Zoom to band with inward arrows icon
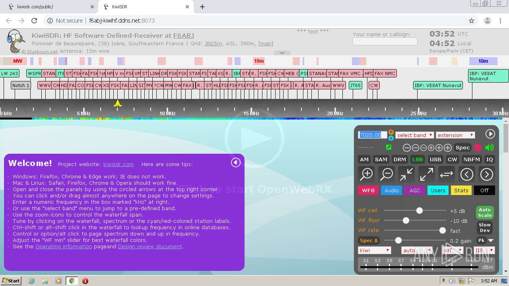The width and height of the screenshot is (509, 286). (406, 174)
